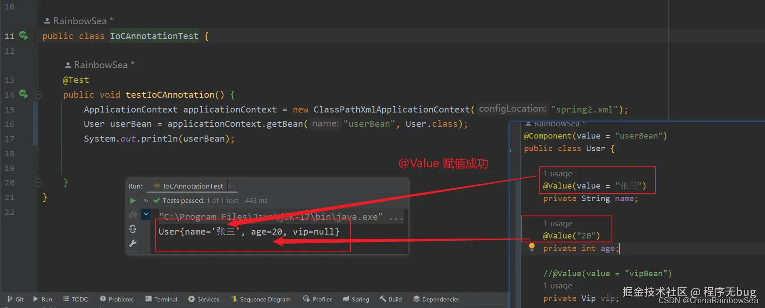The height and width of the screenshot is (308, 765).
Task: Click the getBean method call on line 16
Action: point(284,124)
